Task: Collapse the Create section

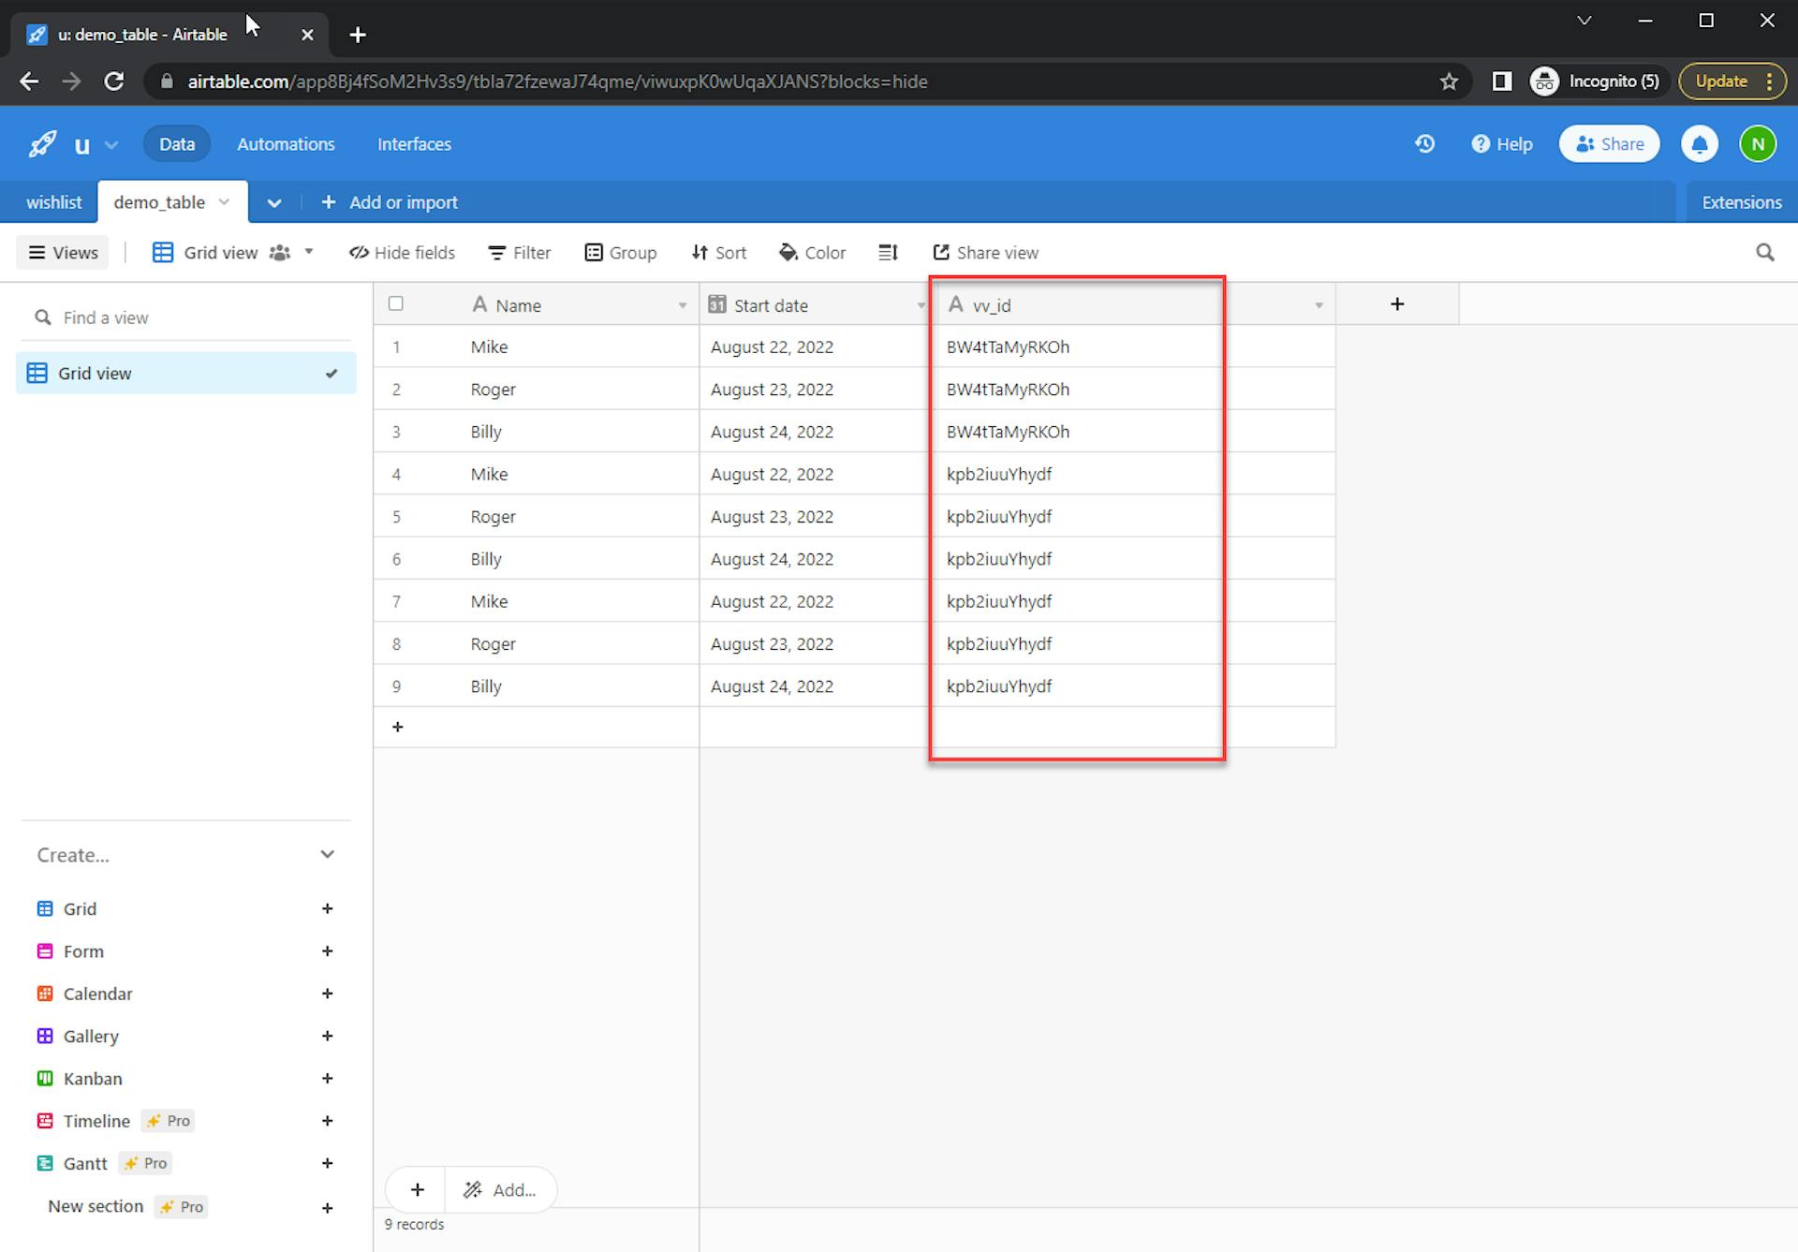Action: point(327,854)
